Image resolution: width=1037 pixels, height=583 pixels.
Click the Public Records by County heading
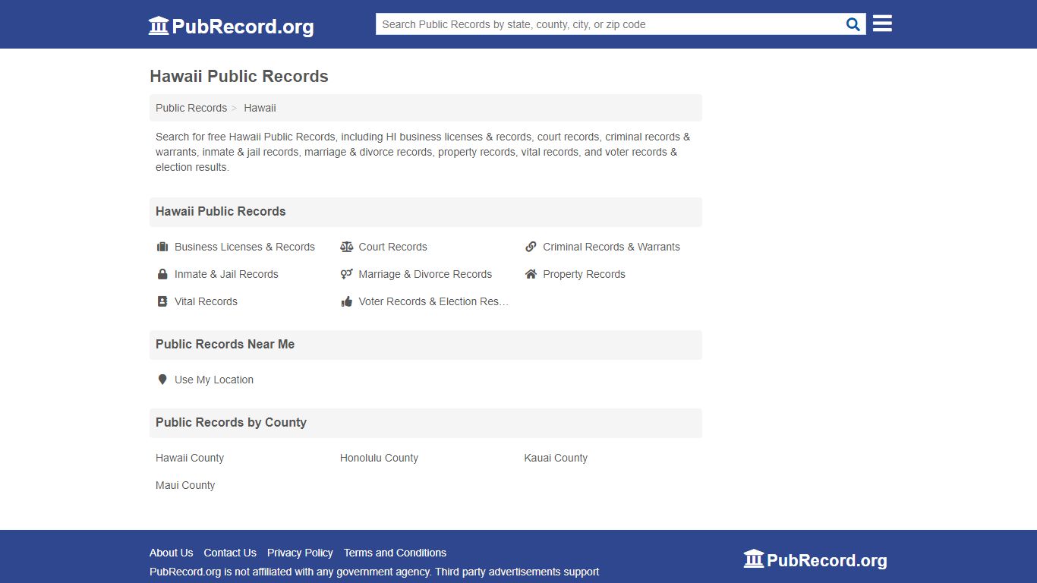[x=231, y=422]
